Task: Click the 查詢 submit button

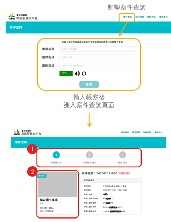Action: (89, 84)
